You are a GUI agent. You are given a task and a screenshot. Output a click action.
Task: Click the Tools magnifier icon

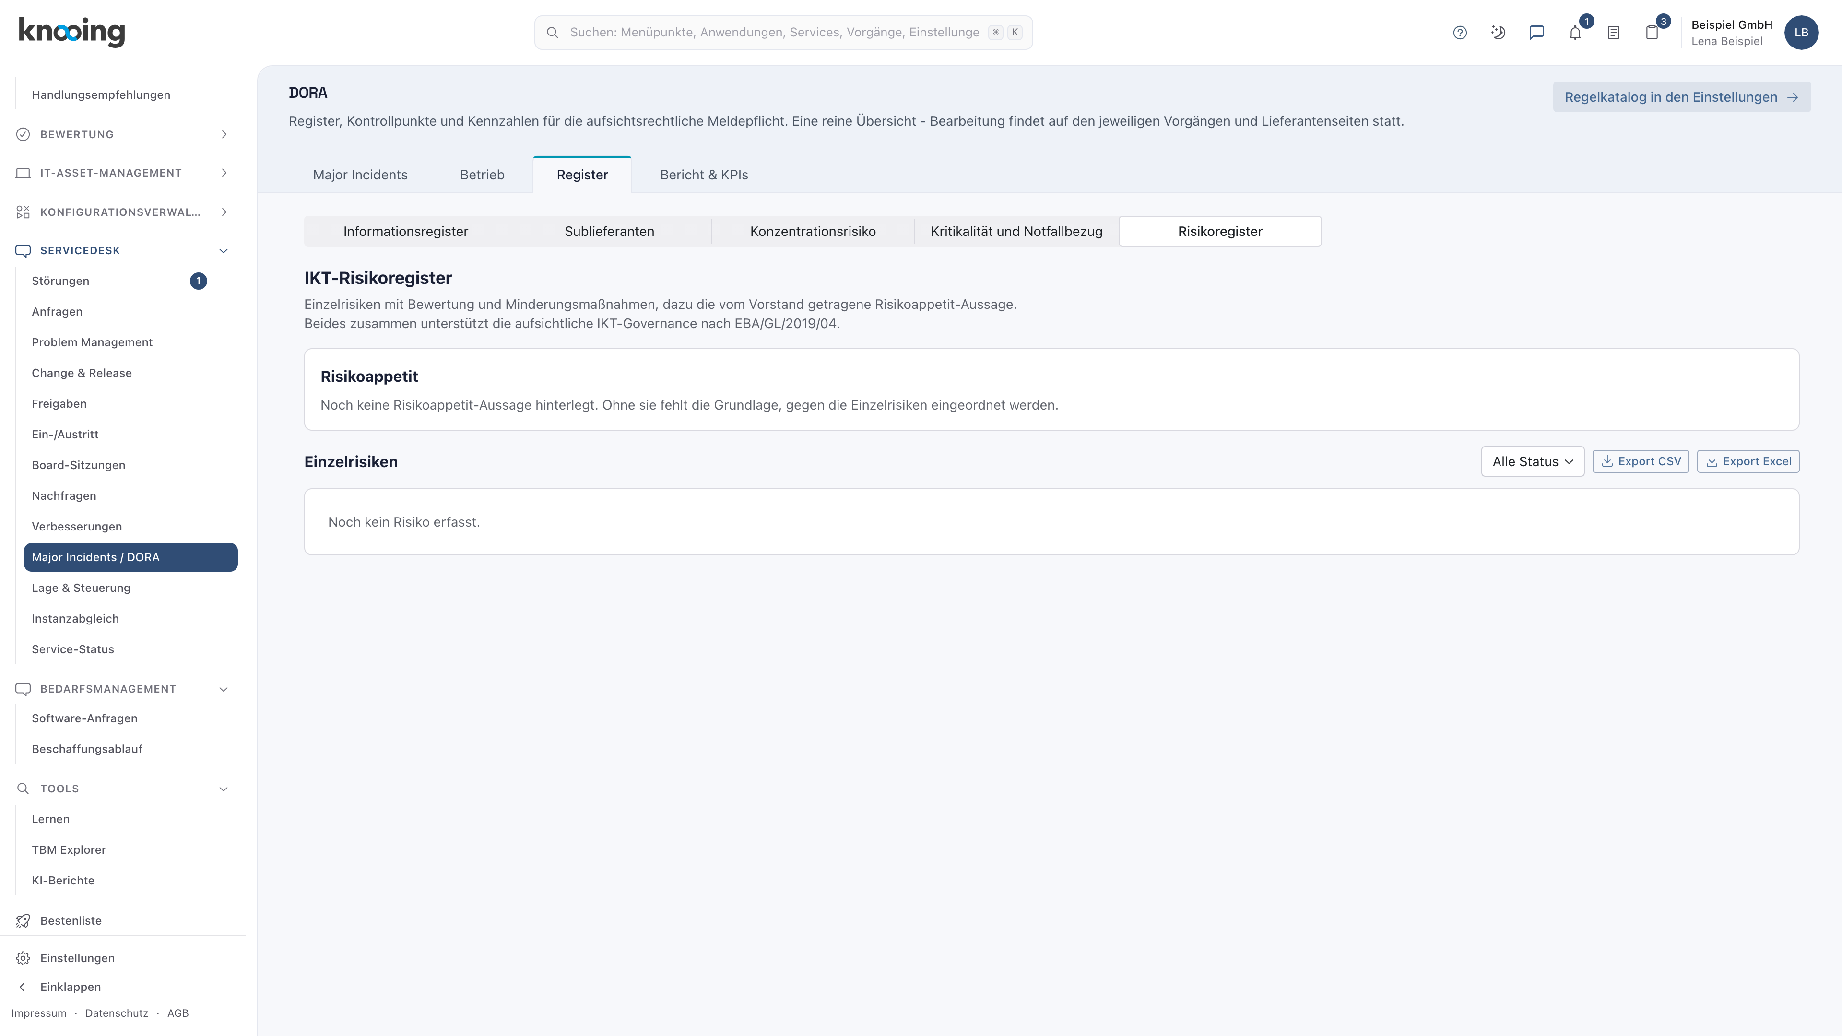pos(23,789)
